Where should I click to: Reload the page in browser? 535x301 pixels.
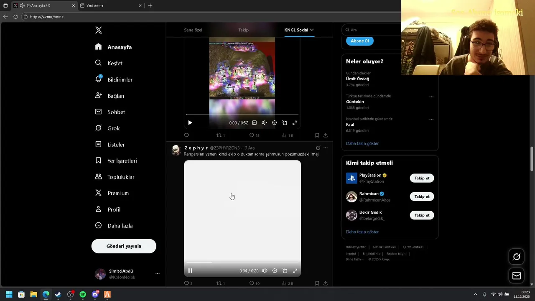click(15, 17)
